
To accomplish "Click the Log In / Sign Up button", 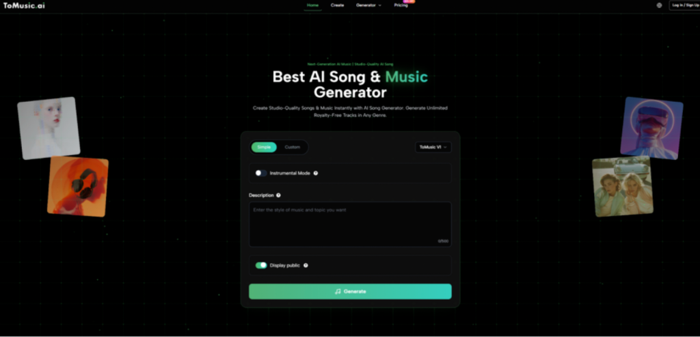I will point(685,5).
